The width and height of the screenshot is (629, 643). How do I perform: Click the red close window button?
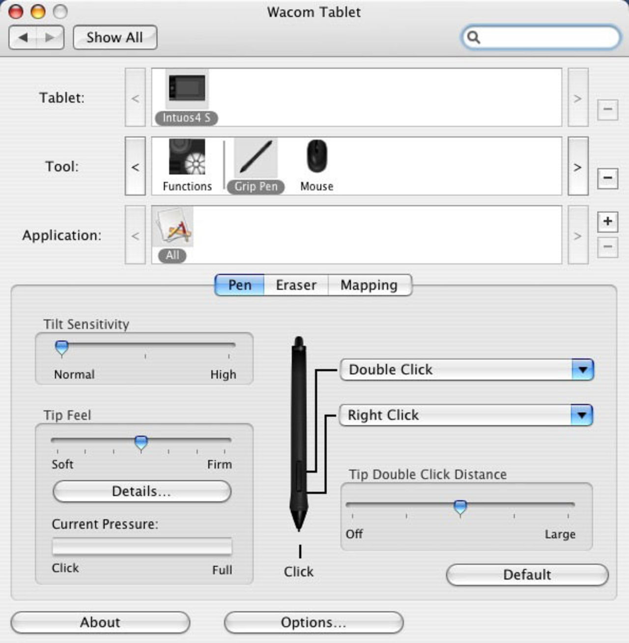tap(16, 11)
